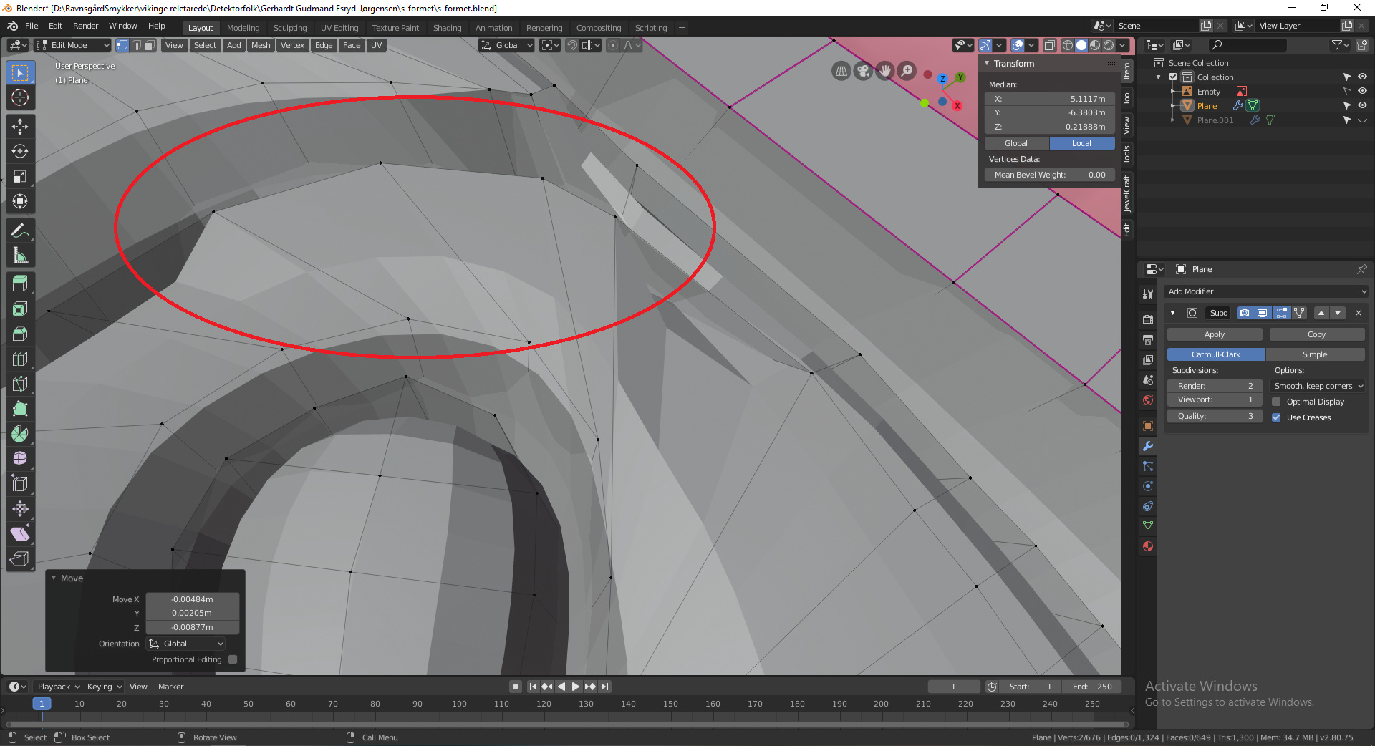Select the Spin tool
The height and width of the screenshot is (746, 1375).
tap(20, 435)
